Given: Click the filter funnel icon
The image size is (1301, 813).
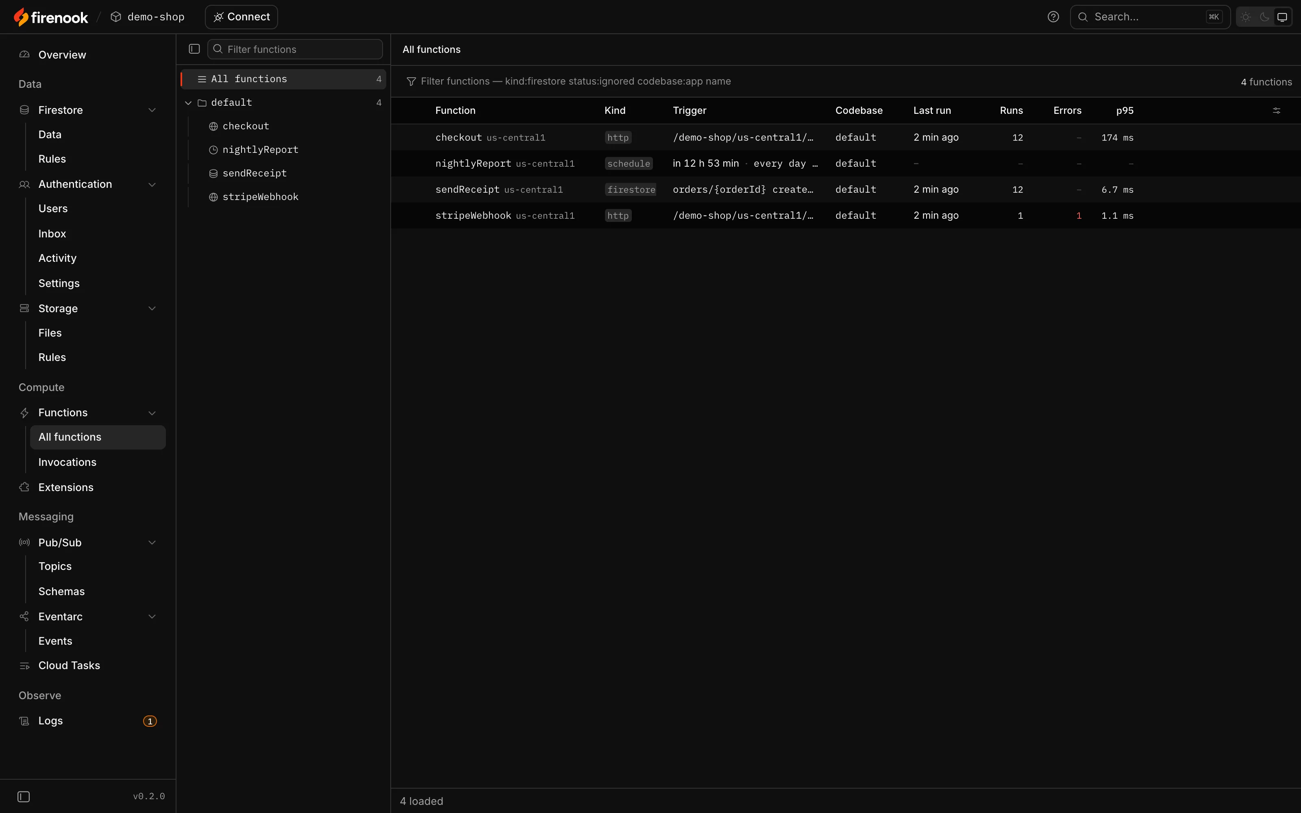Looking at the screenshot, I should (x=411, y=81).
